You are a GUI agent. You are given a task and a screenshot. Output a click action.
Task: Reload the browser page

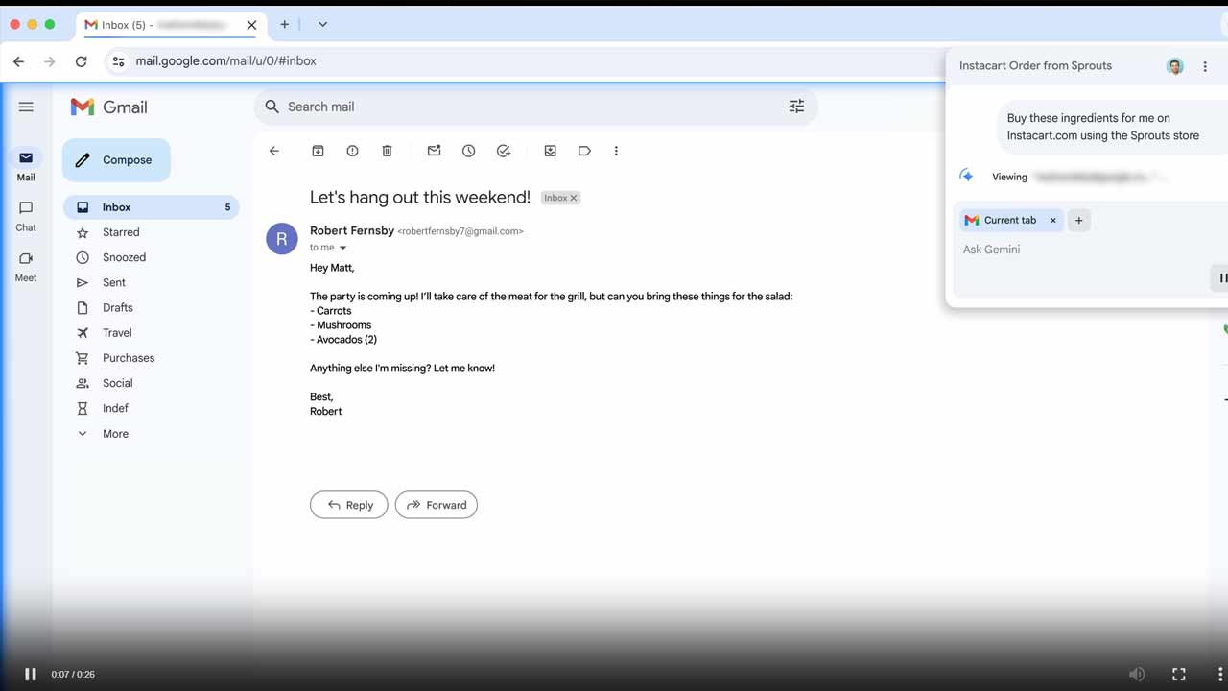pyautogui.click(x=82, y=61)
